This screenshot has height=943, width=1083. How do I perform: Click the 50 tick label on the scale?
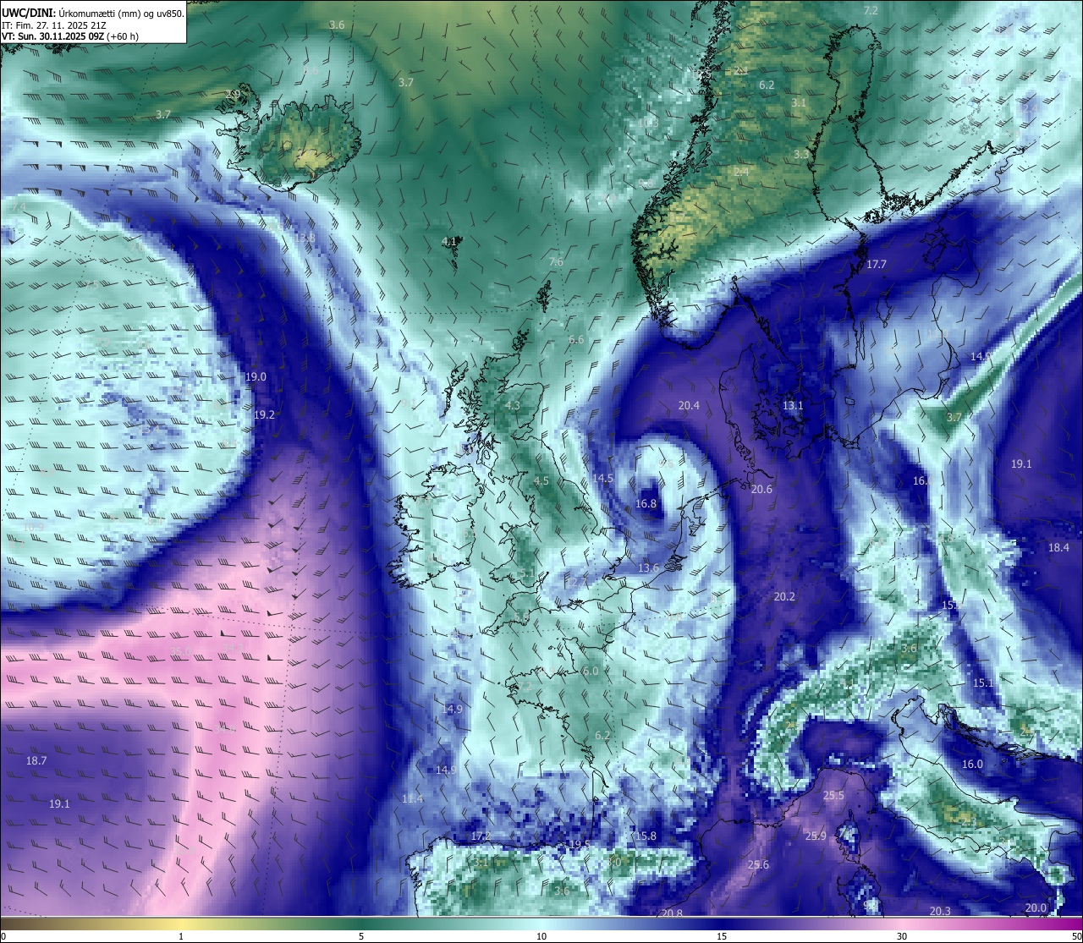(x=1076, y=936)
